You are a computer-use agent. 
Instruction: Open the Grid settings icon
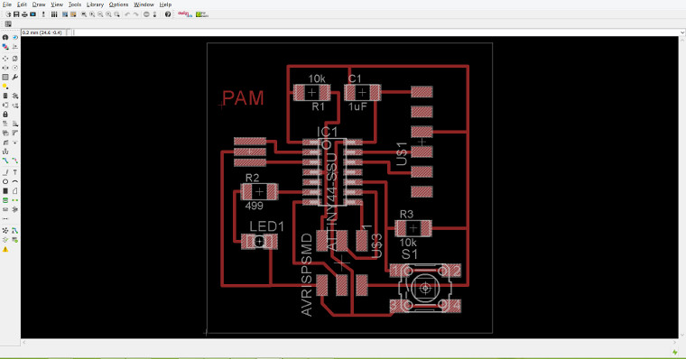pos(8,24)
